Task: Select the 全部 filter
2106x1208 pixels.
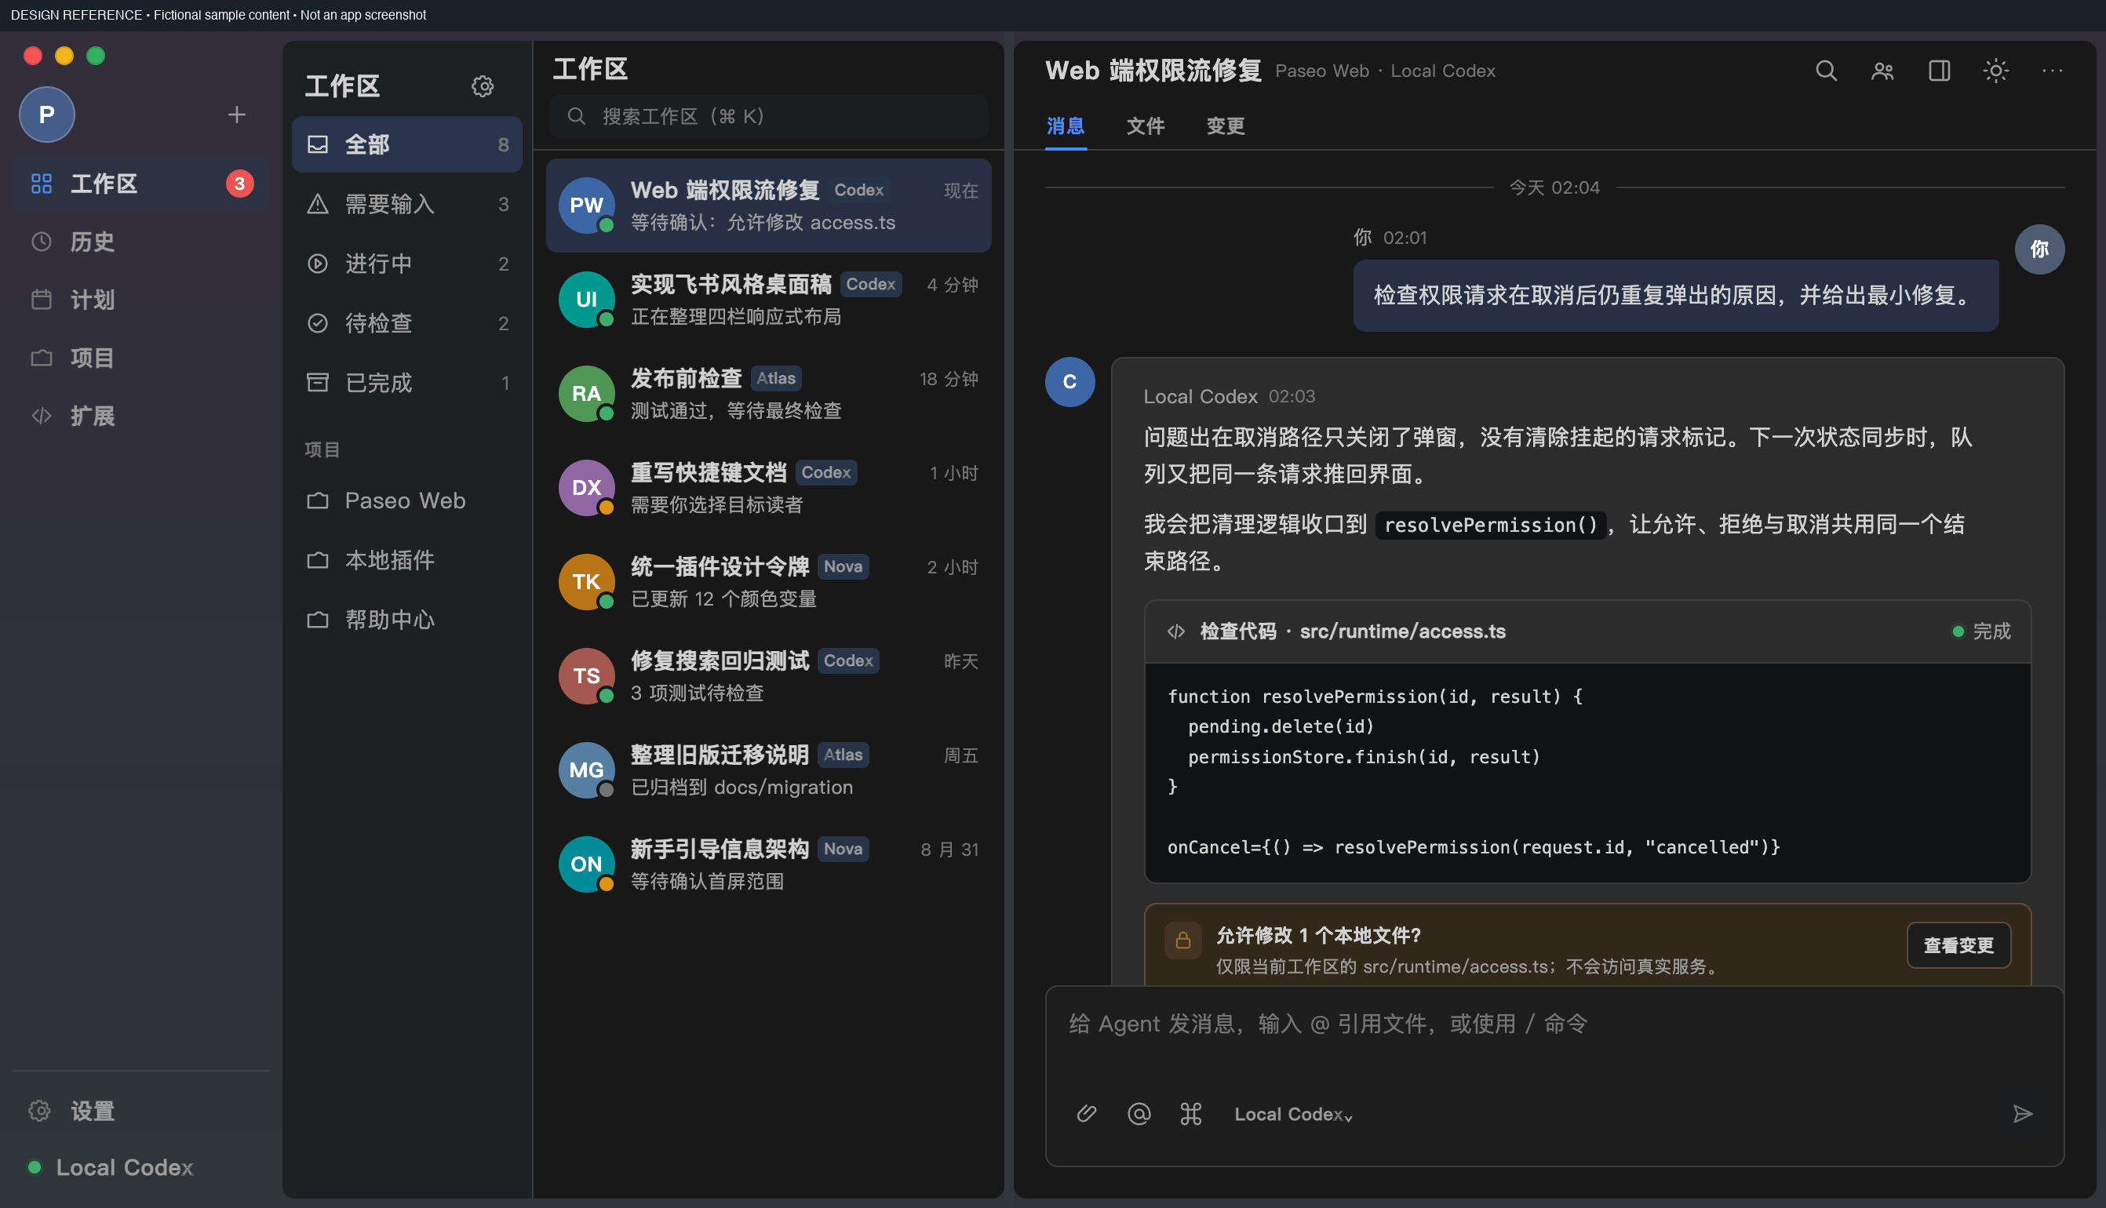Action: point(406,144)
